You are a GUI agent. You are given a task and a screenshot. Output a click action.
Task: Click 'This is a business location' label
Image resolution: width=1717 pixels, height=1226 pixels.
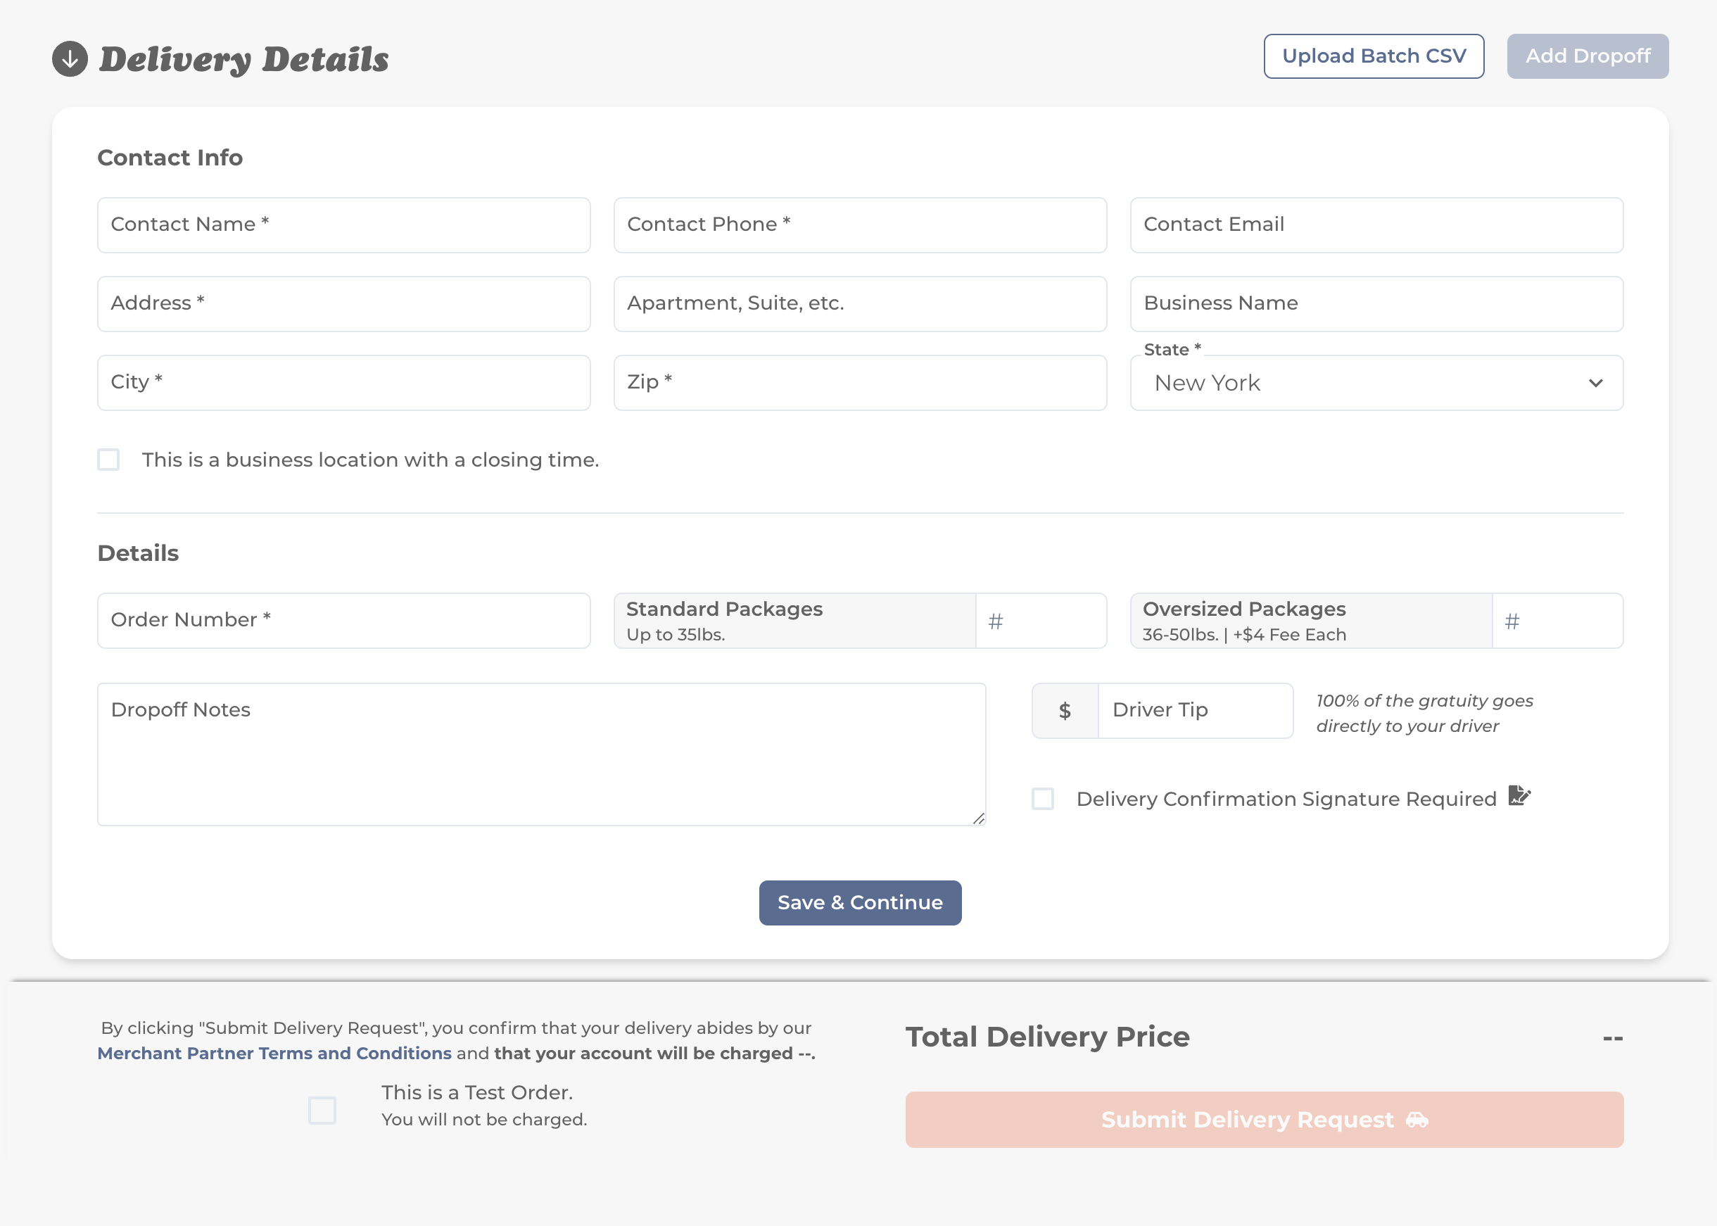coord(371,460)
